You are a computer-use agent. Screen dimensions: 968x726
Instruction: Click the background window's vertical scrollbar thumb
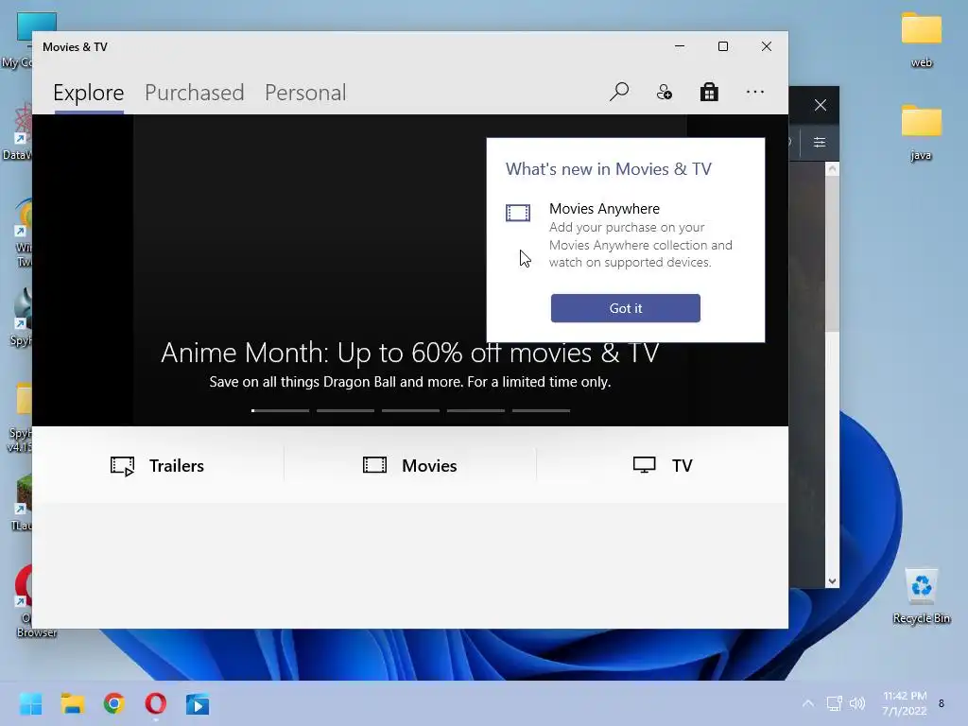(x=832, y=253)
